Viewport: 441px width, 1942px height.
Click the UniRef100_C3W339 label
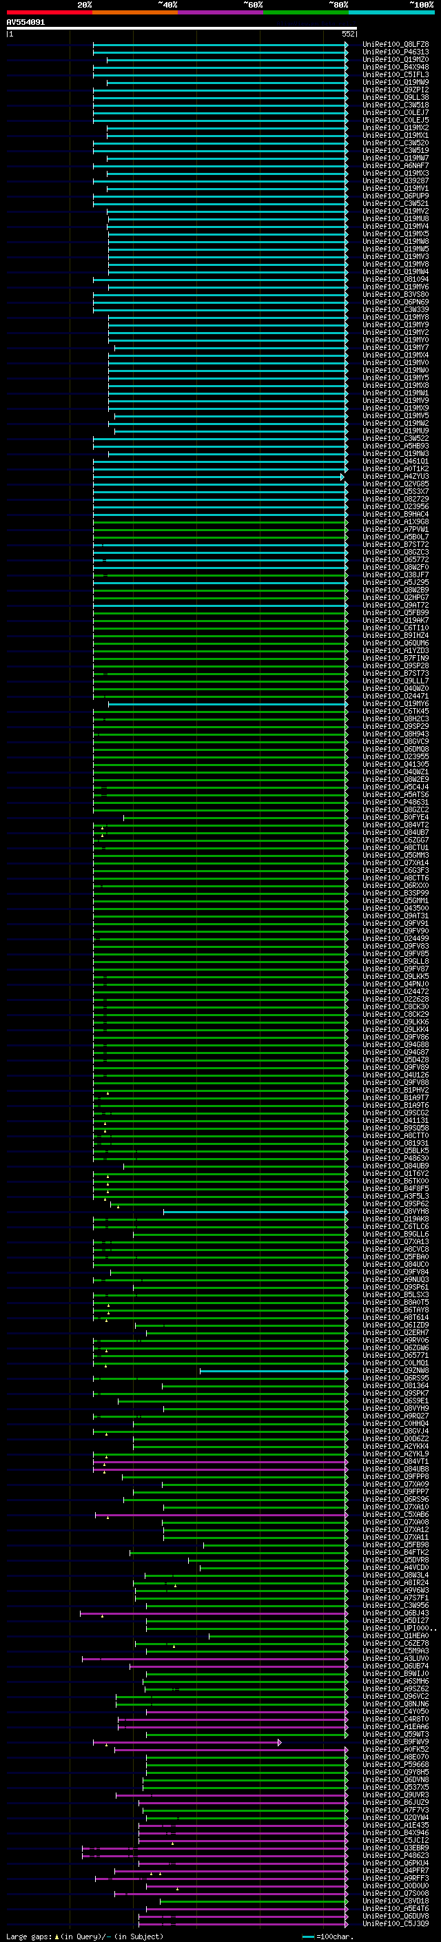[396, 310]
